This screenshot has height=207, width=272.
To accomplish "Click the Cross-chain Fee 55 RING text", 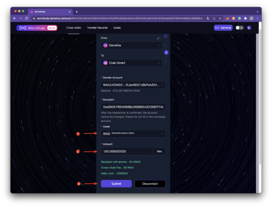I will [117, 167].
